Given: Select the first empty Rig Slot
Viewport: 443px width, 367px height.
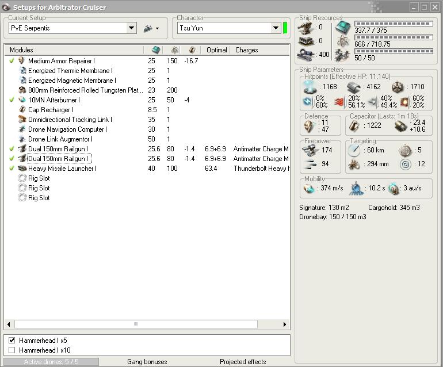Looking at the screenshot, I should click(39, 178).
